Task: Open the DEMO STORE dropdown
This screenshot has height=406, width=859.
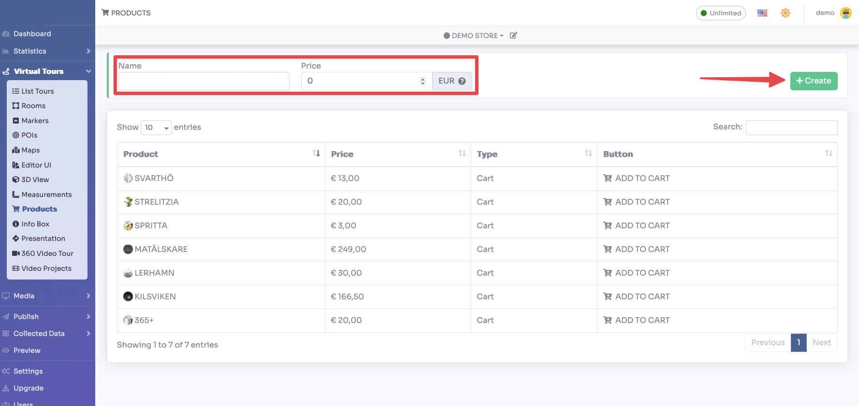Action: (474, 36)
